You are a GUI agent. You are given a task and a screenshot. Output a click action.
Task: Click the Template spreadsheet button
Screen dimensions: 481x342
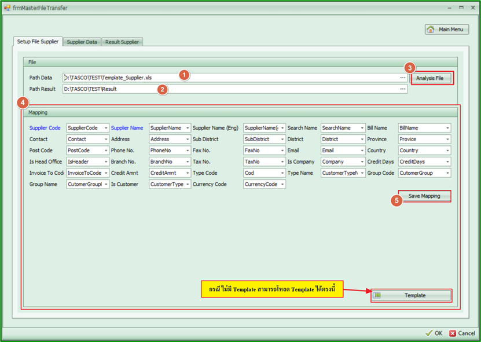click(x=411, y=295)
